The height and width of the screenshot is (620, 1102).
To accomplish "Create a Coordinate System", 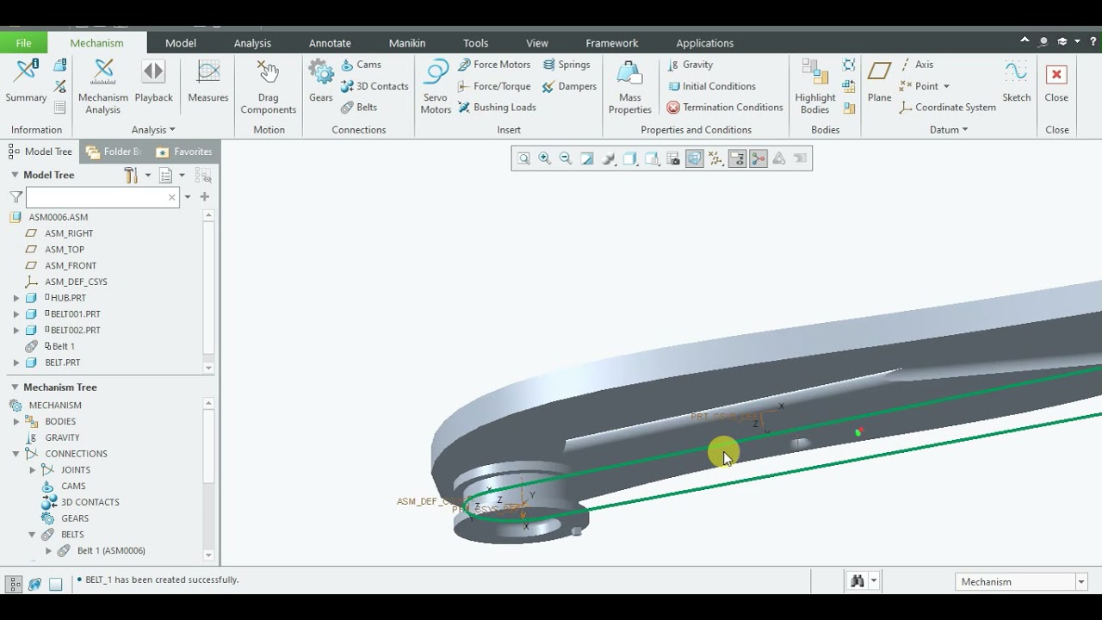I will coord(948,108).
